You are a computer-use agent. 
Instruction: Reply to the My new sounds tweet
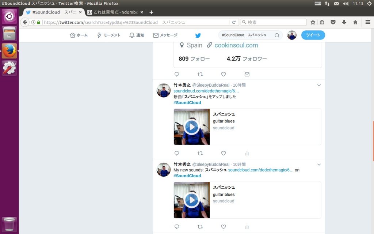(x=177, y=227)
